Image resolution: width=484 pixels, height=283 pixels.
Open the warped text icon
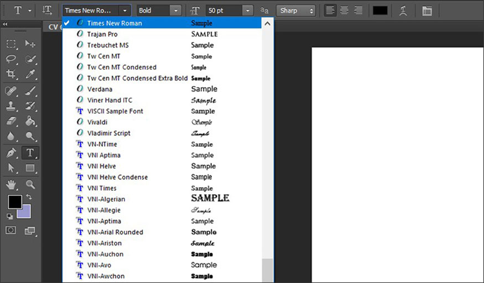[403, 10]
